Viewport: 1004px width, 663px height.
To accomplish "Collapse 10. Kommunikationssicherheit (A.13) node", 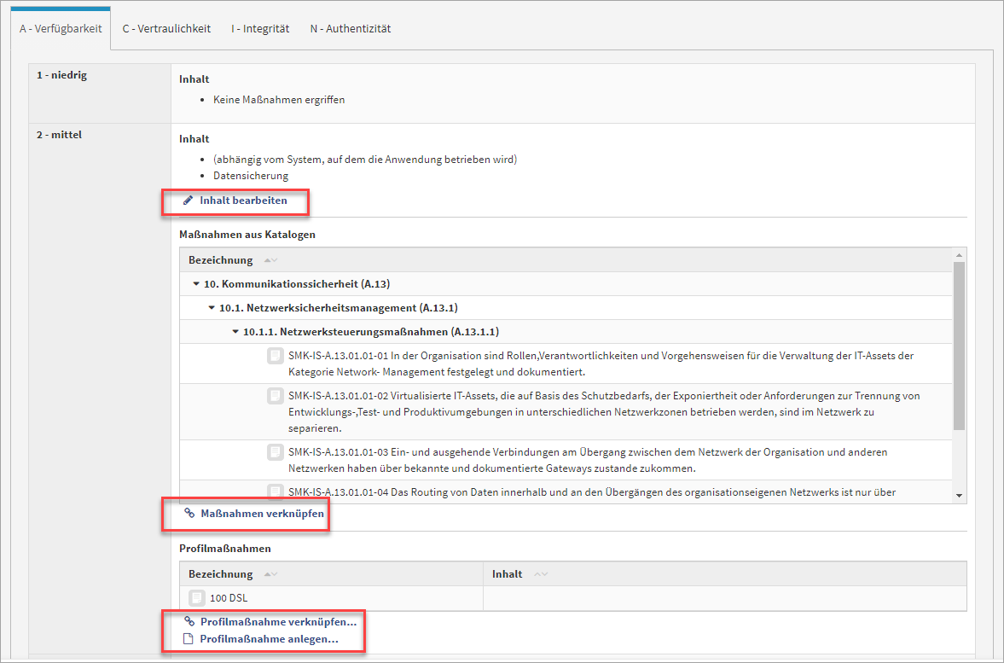I will (x=195, y=284).
